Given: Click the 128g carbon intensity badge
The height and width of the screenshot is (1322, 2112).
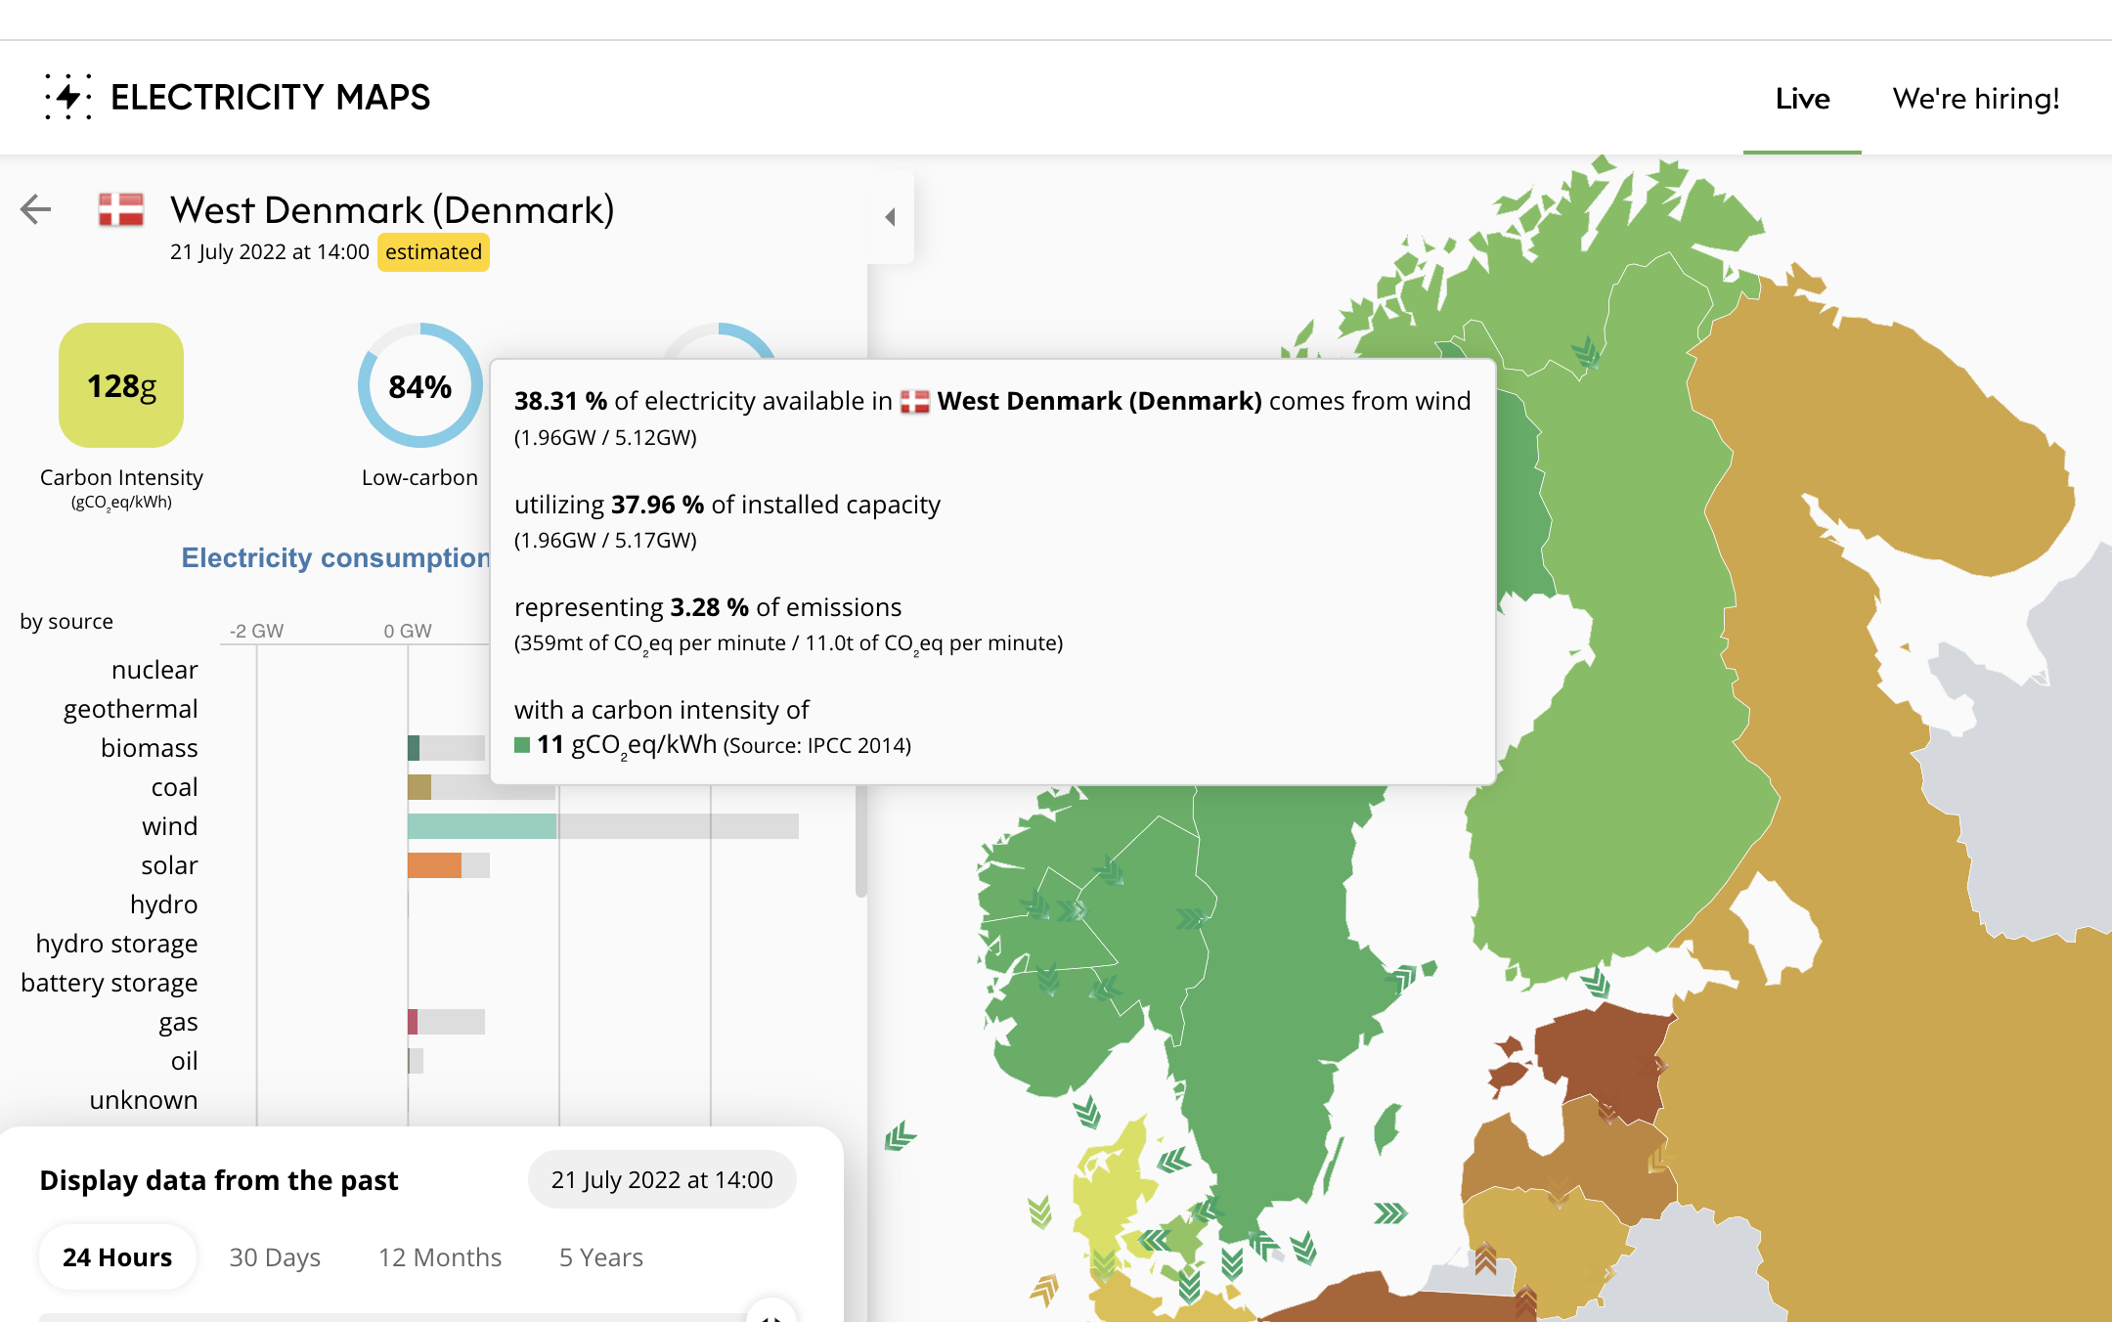Looking at the screenshot, I should pos(121,385).
